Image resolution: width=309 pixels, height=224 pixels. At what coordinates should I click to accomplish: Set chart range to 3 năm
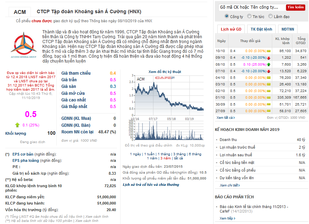[x=166, y=158]
